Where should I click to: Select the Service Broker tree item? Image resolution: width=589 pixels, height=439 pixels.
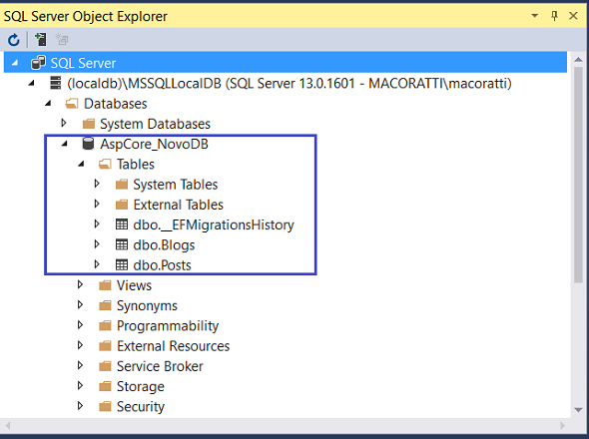tap(160, 366)
